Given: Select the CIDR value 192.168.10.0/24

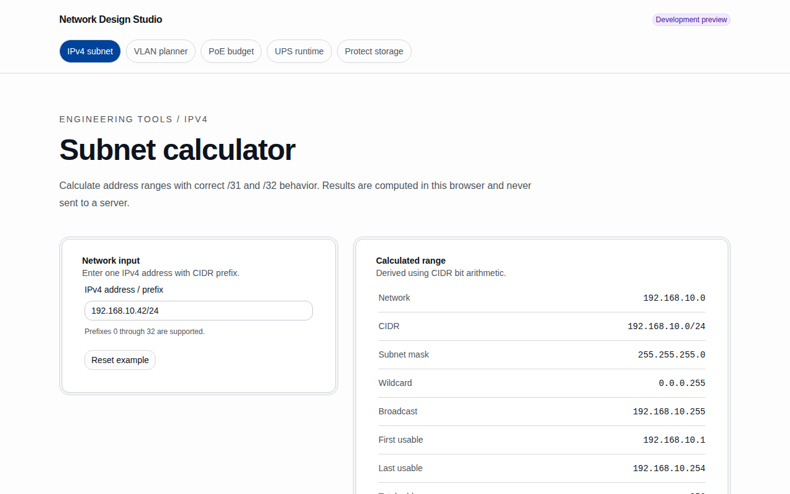Looking at the screenshot, I should (x=667, y=326).
